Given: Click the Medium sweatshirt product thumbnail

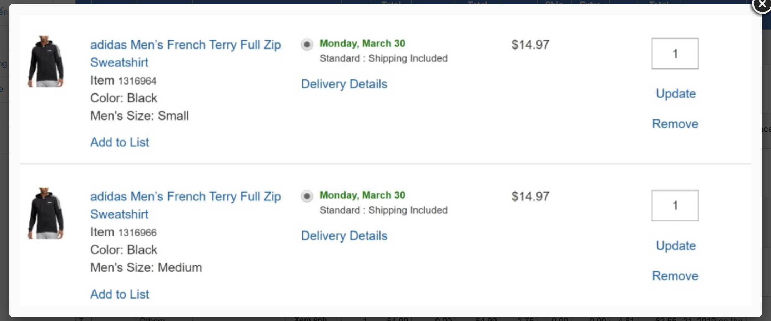Looking at the screenshot, I should click(46, 213).
